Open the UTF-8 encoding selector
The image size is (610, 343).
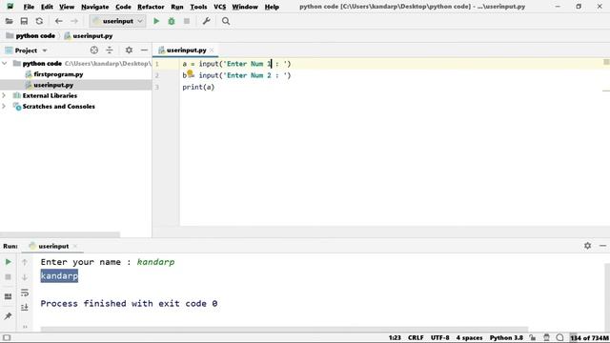coord(439,337)
